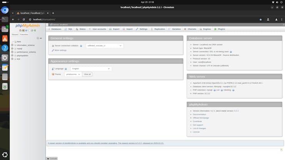Open Chromium tab search dropdown arrow
The width and height of the screenshot is (285, 160).
pyautogui.click(x=13, y=13)
